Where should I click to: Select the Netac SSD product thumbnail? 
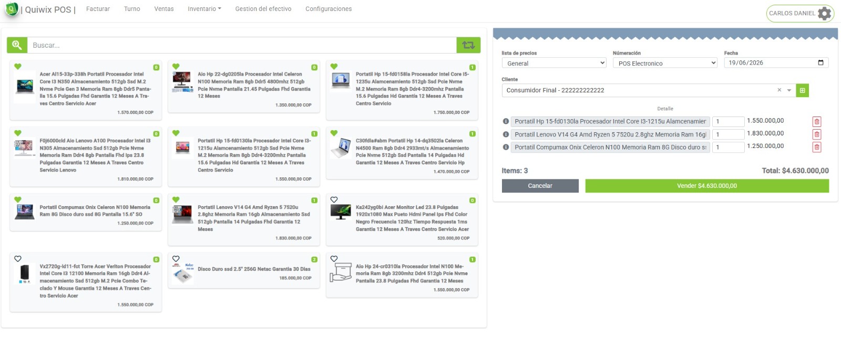click(x=182, y=273)
